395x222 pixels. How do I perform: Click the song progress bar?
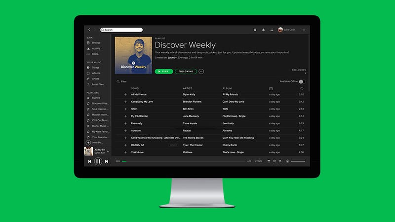[183, 161]
